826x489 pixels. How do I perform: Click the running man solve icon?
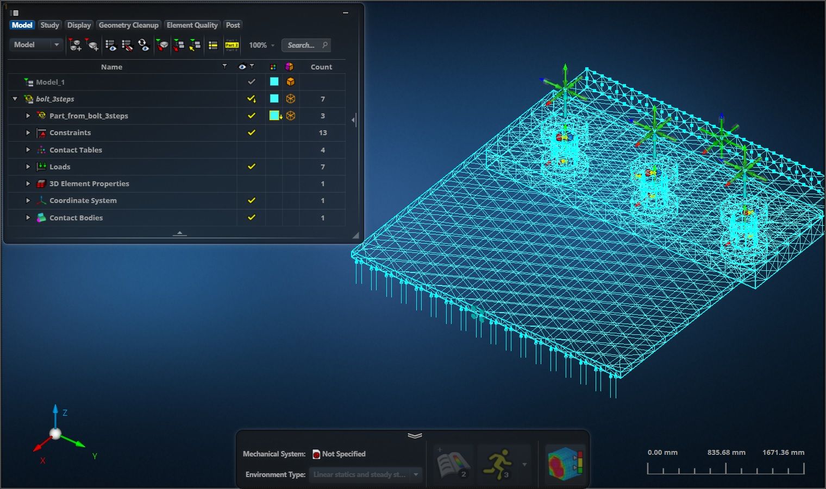(x=499, y=464)
